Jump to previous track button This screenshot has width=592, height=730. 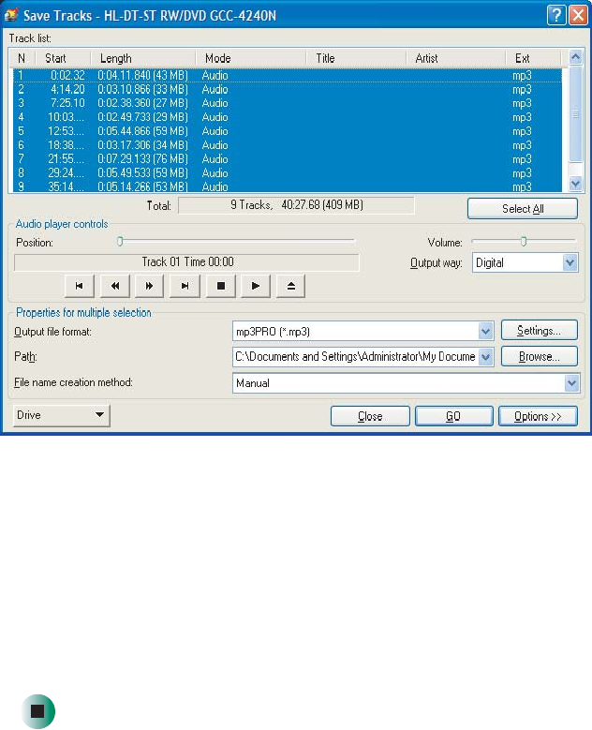click(x=80, y=286)
